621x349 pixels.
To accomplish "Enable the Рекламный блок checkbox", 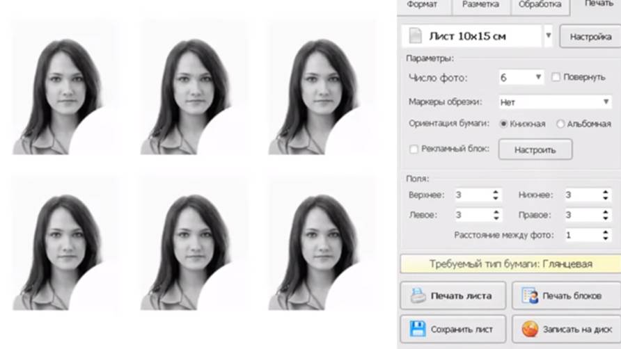I will tap(414, 149).
